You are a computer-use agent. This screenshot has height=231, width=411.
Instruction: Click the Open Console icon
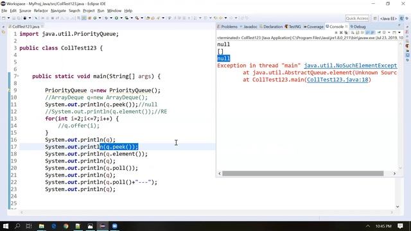[x=394, y=33]
